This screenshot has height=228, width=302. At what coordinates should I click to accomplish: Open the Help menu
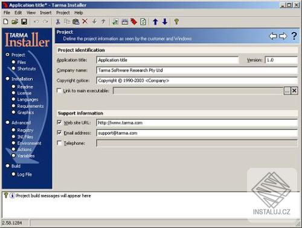coord(79,13)
